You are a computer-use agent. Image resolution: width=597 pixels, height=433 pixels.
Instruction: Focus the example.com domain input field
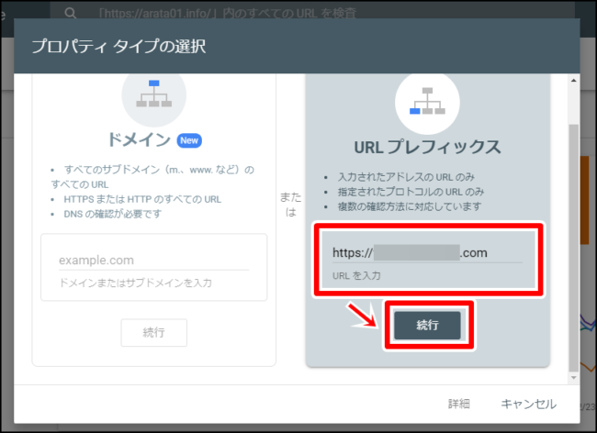pyautogui.click(x=153, y=261)
